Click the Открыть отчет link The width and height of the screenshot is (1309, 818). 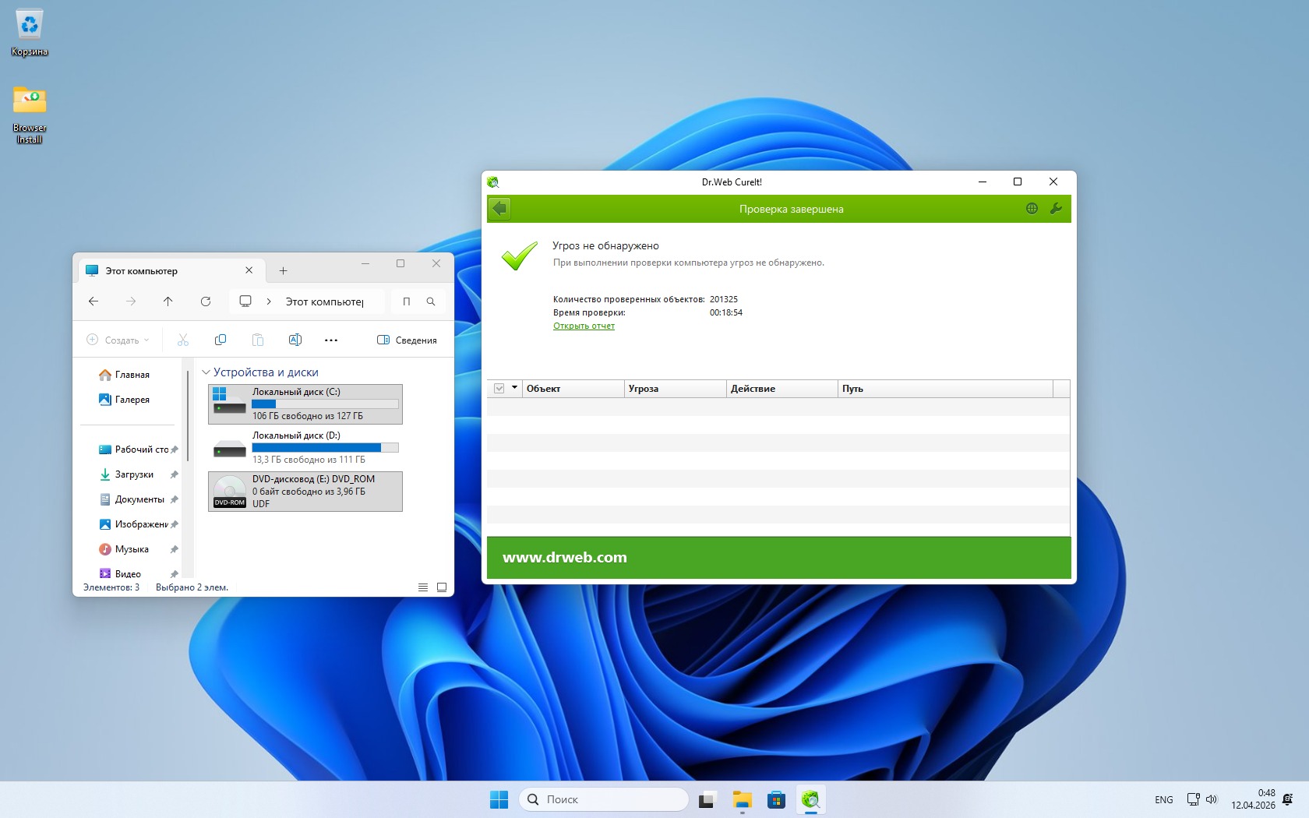pyautogui.click(x=584, y=326)
